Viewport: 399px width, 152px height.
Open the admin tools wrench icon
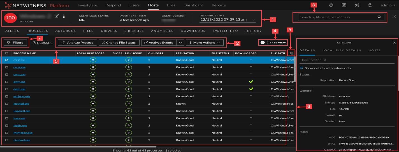pos(357,5)
